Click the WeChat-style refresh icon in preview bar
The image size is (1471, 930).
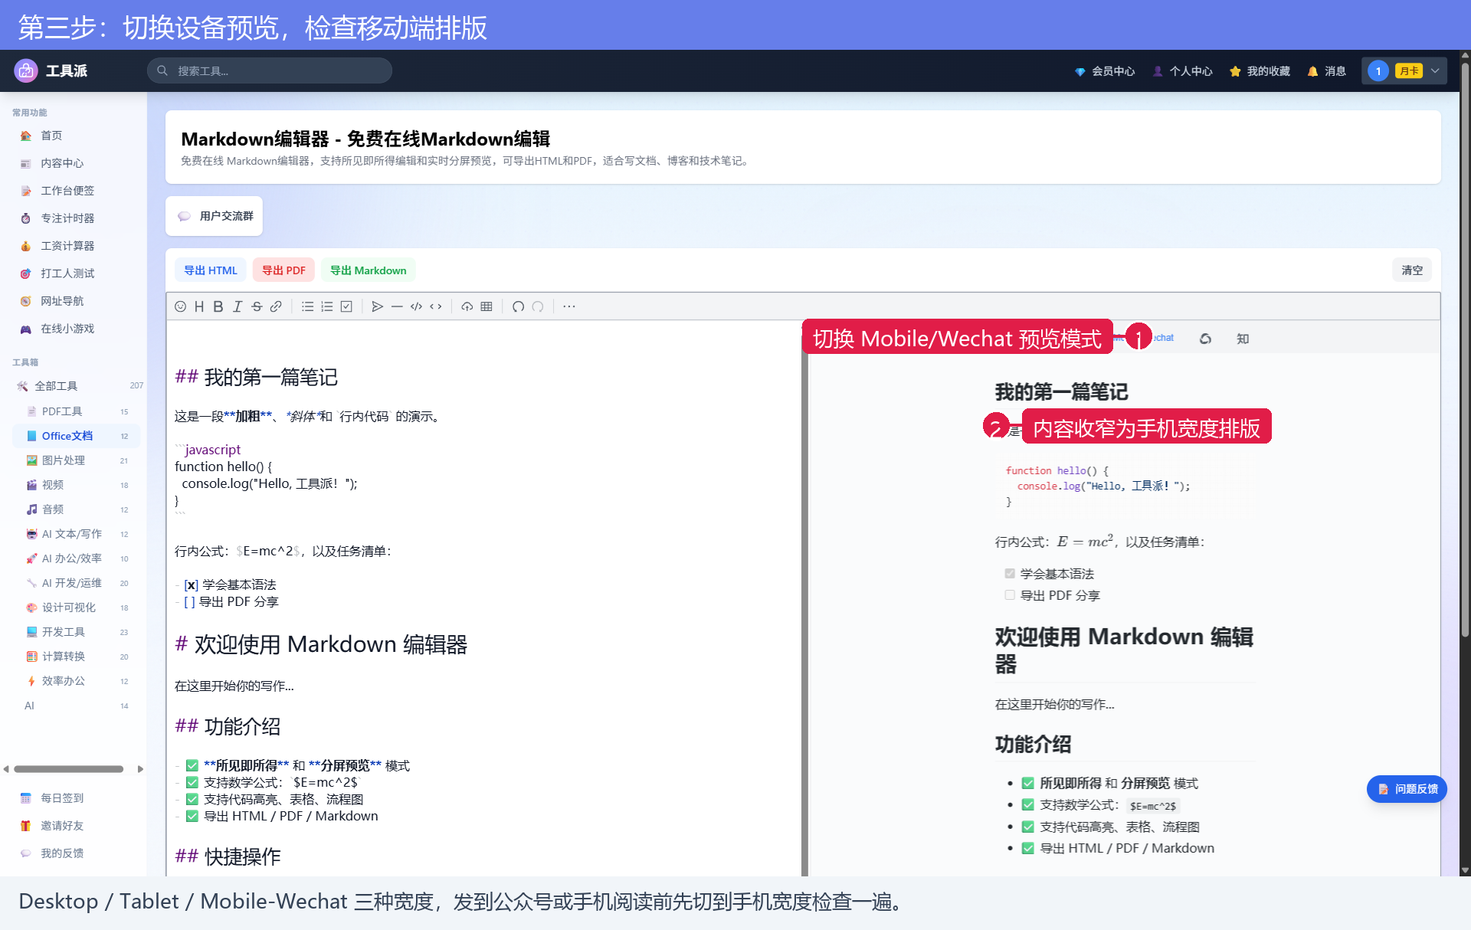tap(1205, 339)
